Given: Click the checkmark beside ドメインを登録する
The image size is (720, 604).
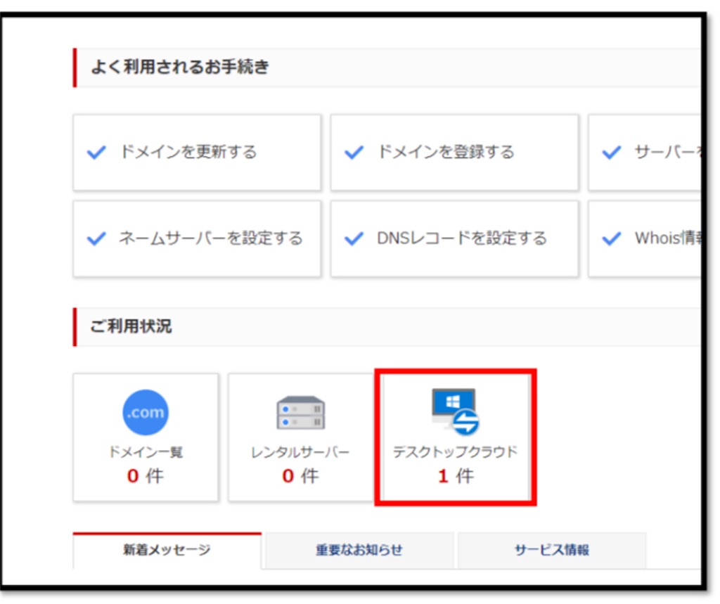Looking at the screenshot, I should pyautogui.click(x=352, y=152).
